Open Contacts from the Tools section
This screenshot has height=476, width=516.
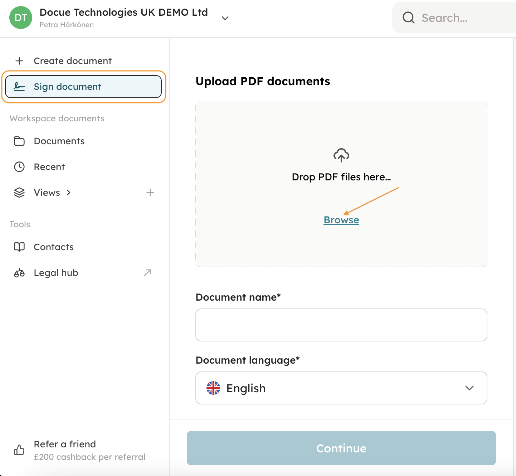click(54, 247)
